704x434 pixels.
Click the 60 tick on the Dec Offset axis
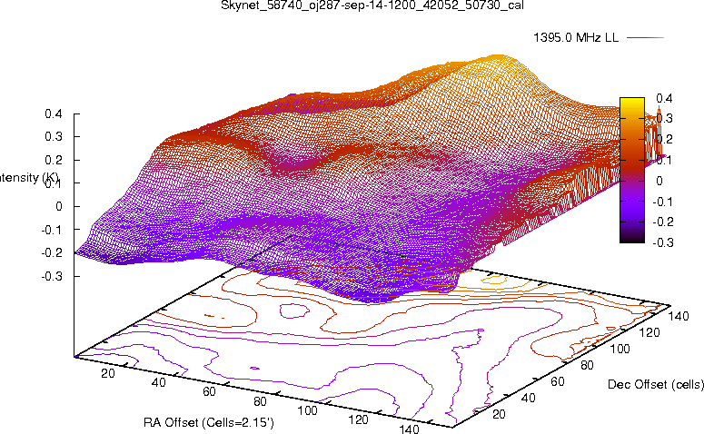[557, 381]
